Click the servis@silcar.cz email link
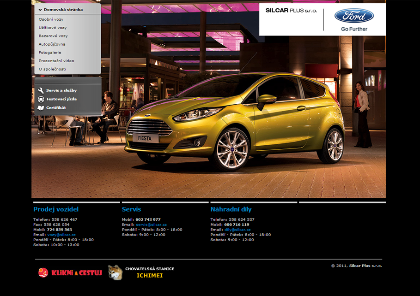 click(152, 225)
